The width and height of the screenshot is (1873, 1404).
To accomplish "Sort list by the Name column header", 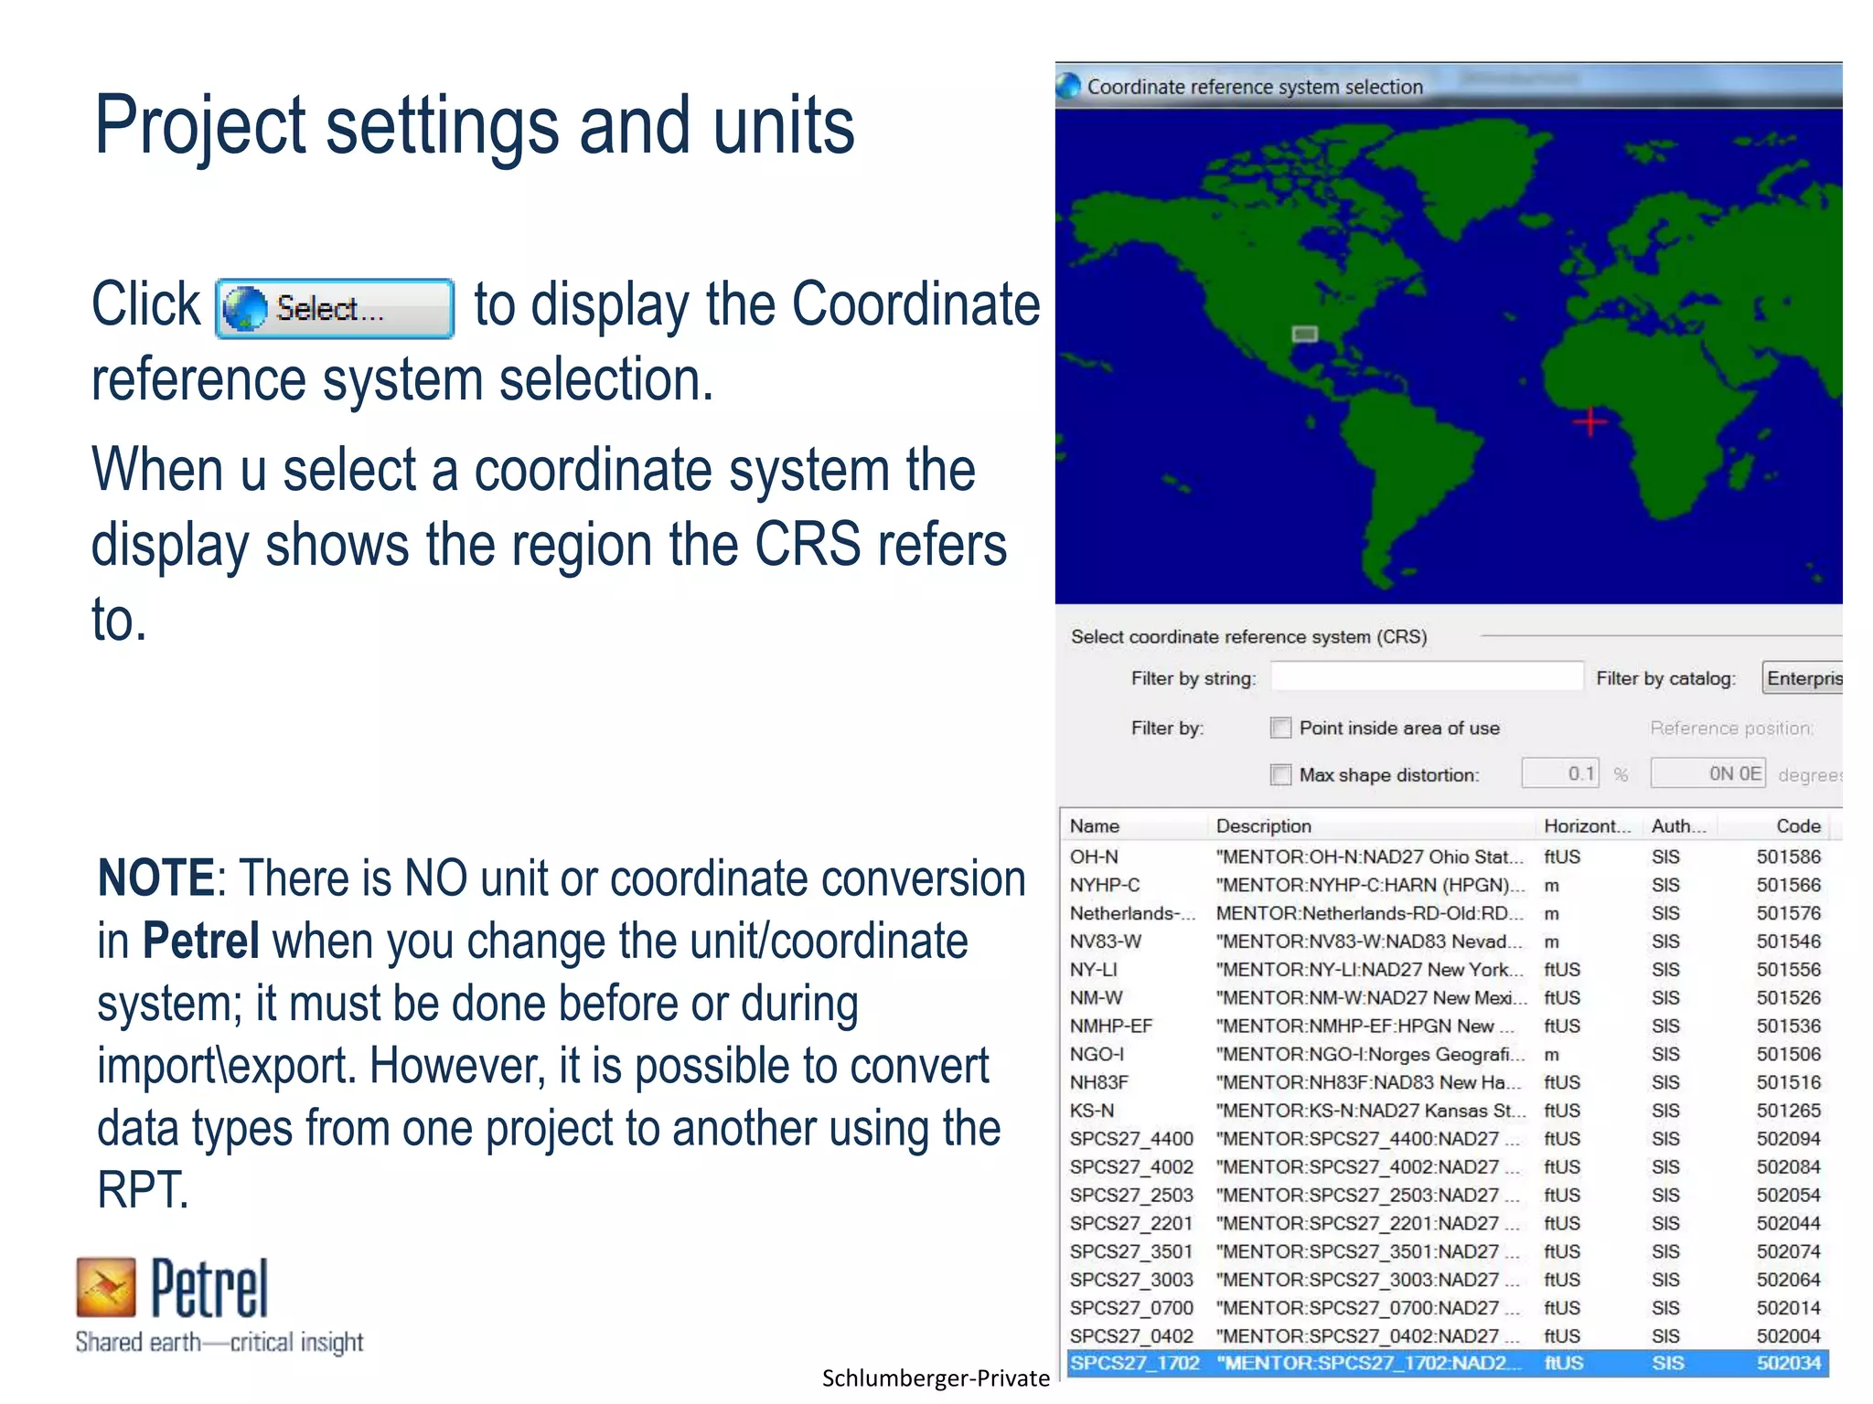I will point(1095,825).
